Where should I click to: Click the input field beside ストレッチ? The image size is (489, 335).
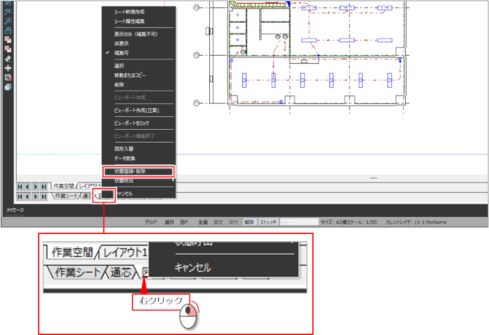click(299, 222)
